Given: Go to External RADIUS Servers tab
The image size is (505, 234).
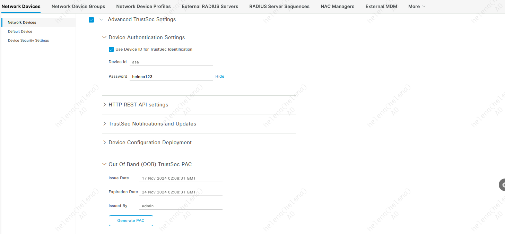Looking at the screenshot, I should coord(210,6).
